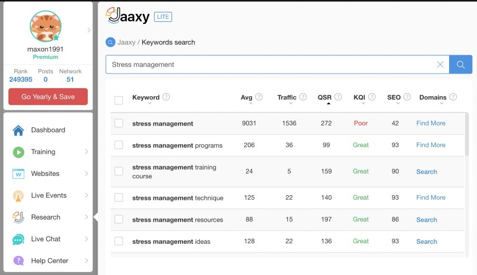This screenshot has width=477, height=275.
Task: Check the 'stress management training course' checkbox
Action: (119, 171)
